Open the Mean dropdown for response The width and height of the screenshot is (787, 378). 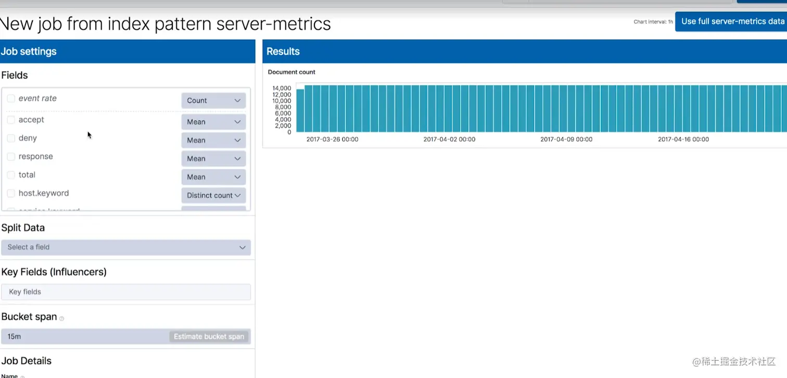tap(213, 159)
